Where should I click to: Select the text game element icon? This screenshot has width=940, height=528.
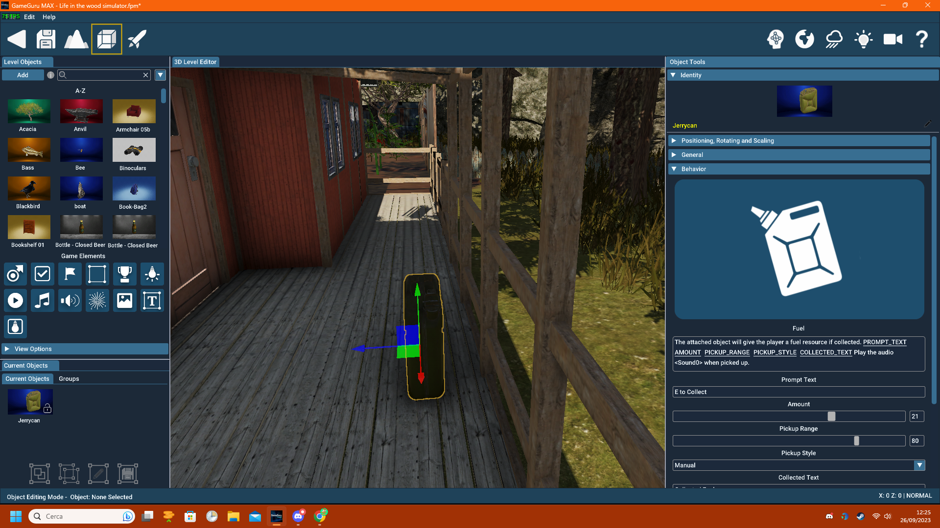[x=152, y=300]
